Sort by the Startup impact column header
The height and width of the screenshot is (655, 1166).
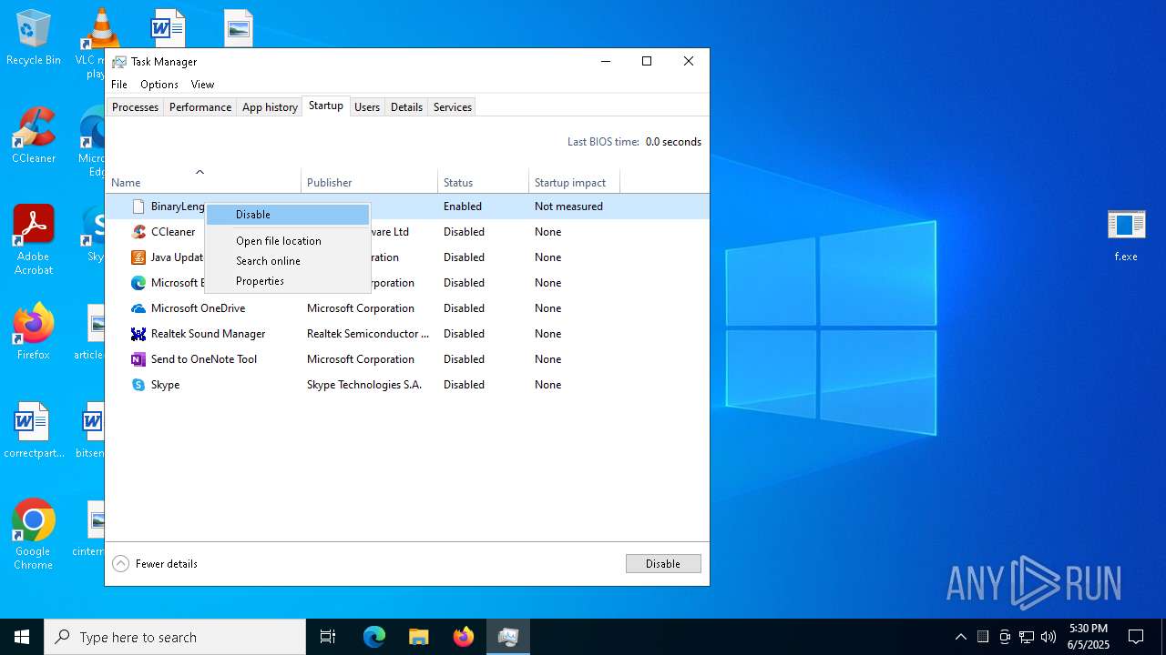tap(574, 182)
